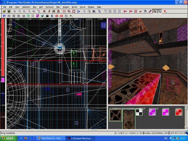Flip selection along the X axis
This screenshot has width=188, height=141.
[x=15, y=11]
